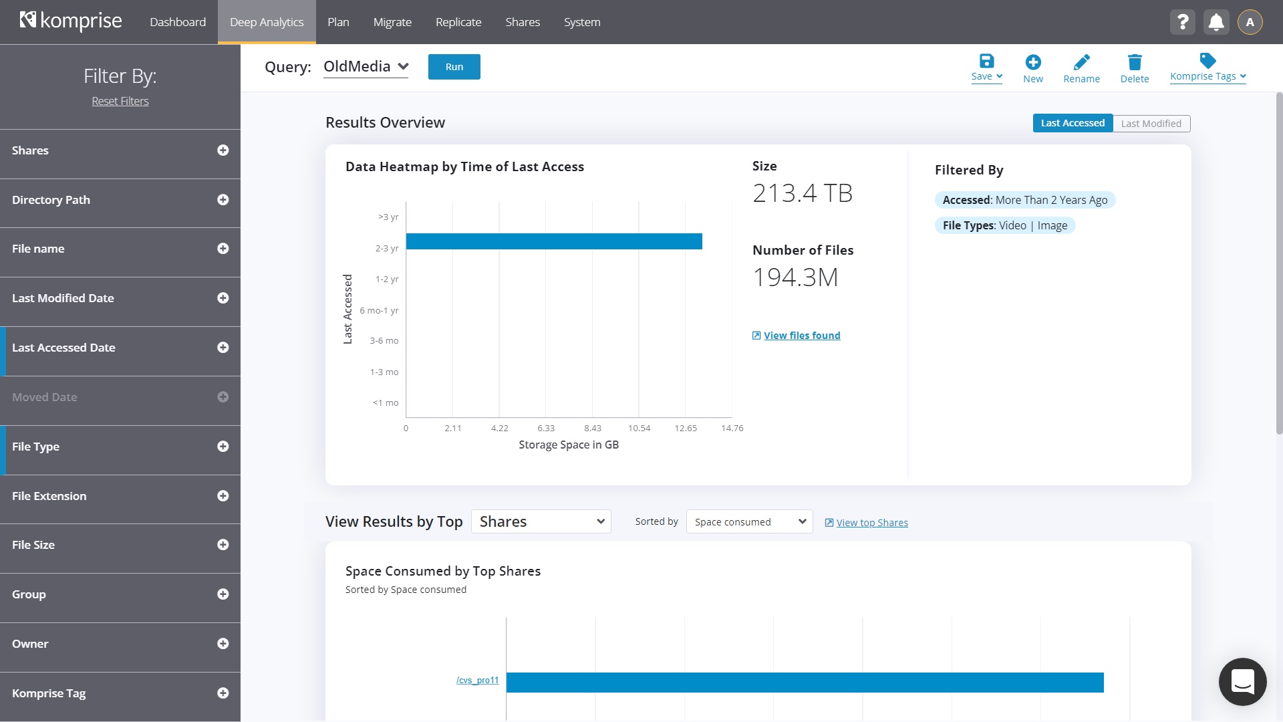
Task: Open the chat support bubble
Action: 1242,682
